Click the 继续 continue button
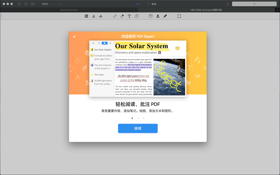Screen dimensions: 280x175 [x=138, y=128]
